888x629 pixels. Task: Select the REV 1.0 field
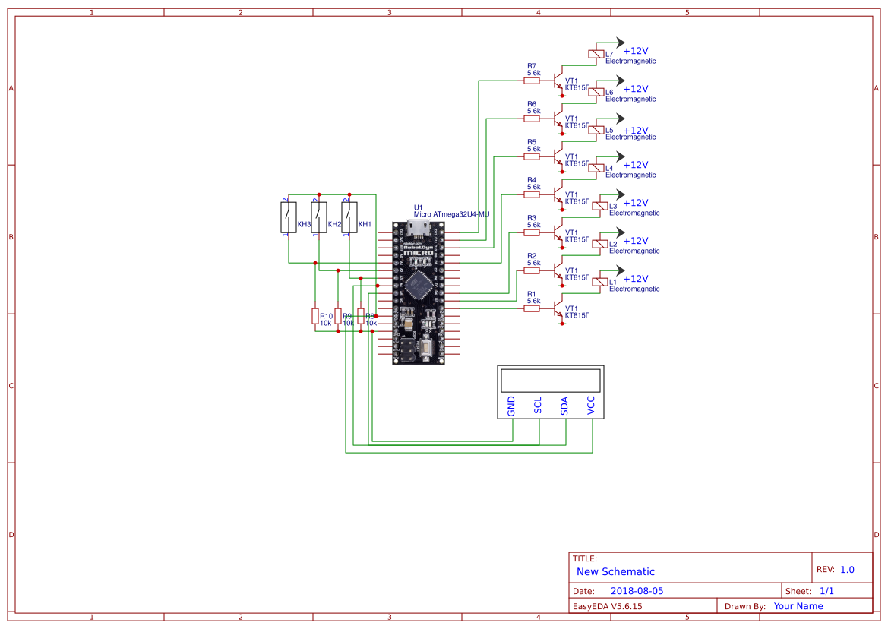[846, 570]
